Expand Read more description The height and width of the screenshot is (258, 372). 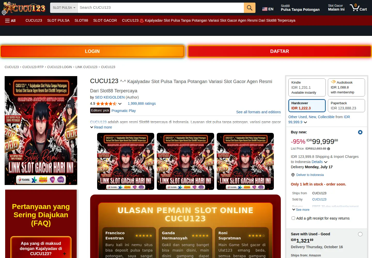(x=101, y=127)
